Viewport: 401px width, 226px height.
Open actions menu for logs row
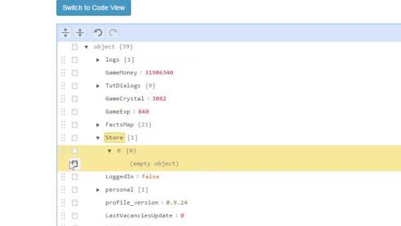coord(75,60)
